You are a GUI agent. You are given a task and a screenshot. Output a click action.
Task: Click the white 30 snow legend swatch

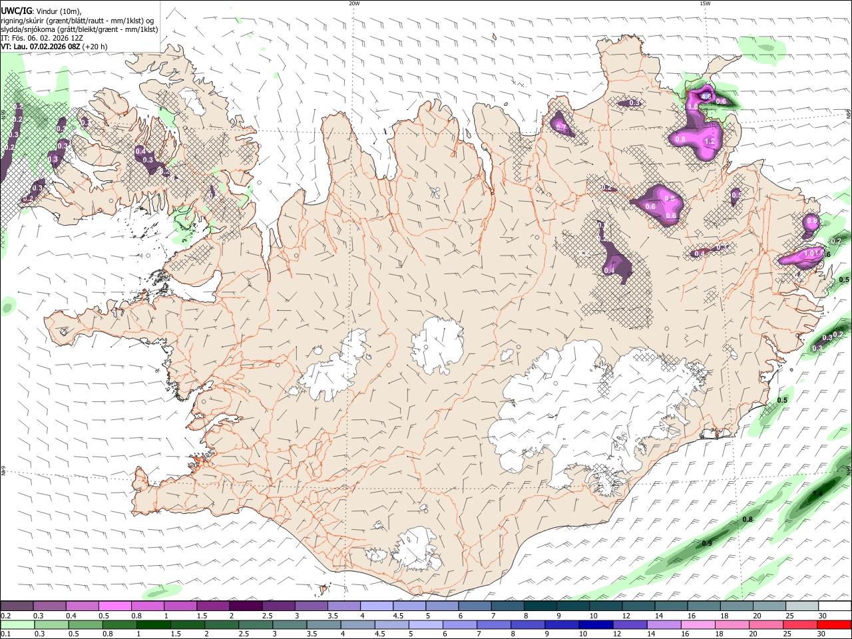point(835,606)
